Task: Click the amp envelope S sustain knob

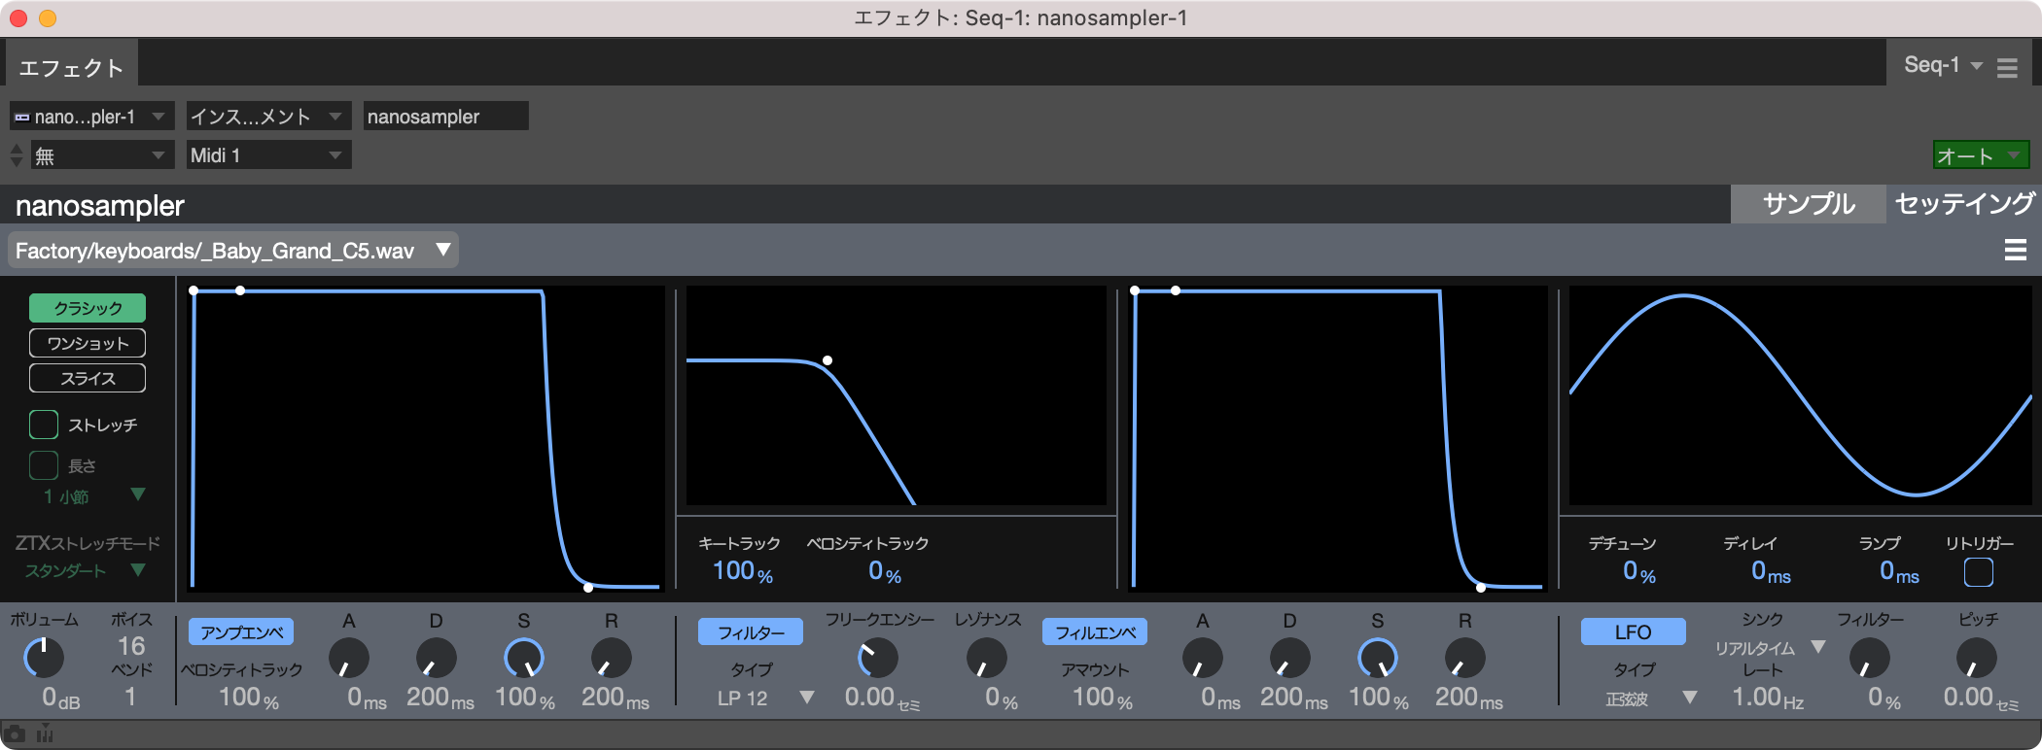Action: click(x=524, y=659)
